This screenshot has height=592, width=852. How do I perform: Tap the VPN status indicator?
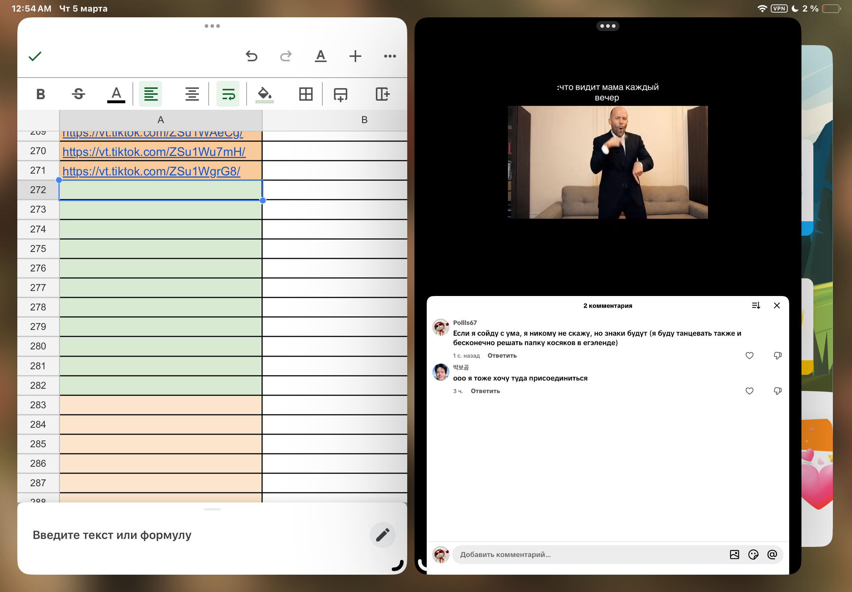coord(779,9)
